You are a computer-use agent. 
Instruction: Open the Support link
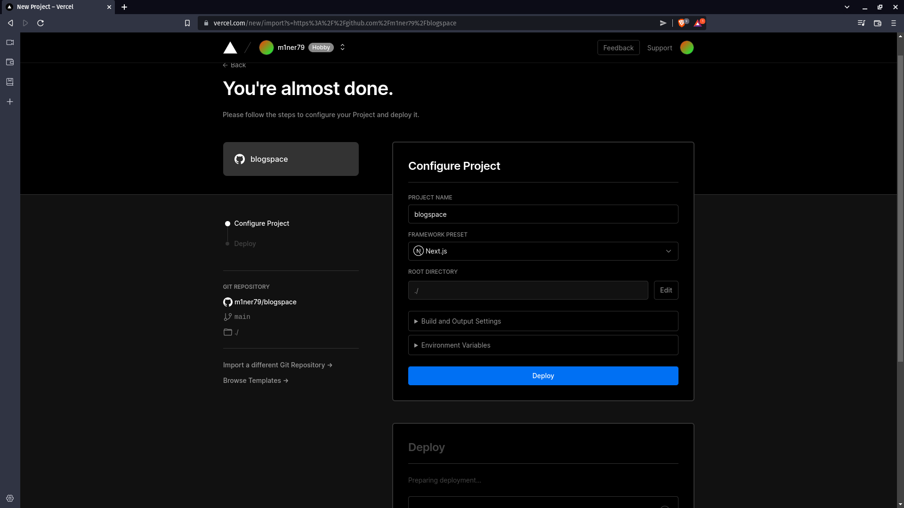(x=660, y=48)
